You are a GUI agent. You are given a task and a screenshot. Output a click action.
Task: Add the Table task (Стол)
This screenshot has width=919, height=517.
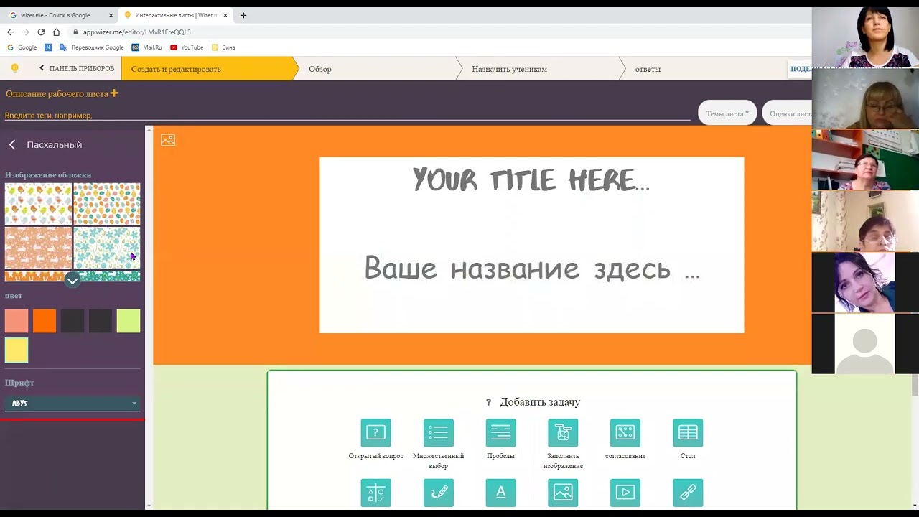(688, 432)
